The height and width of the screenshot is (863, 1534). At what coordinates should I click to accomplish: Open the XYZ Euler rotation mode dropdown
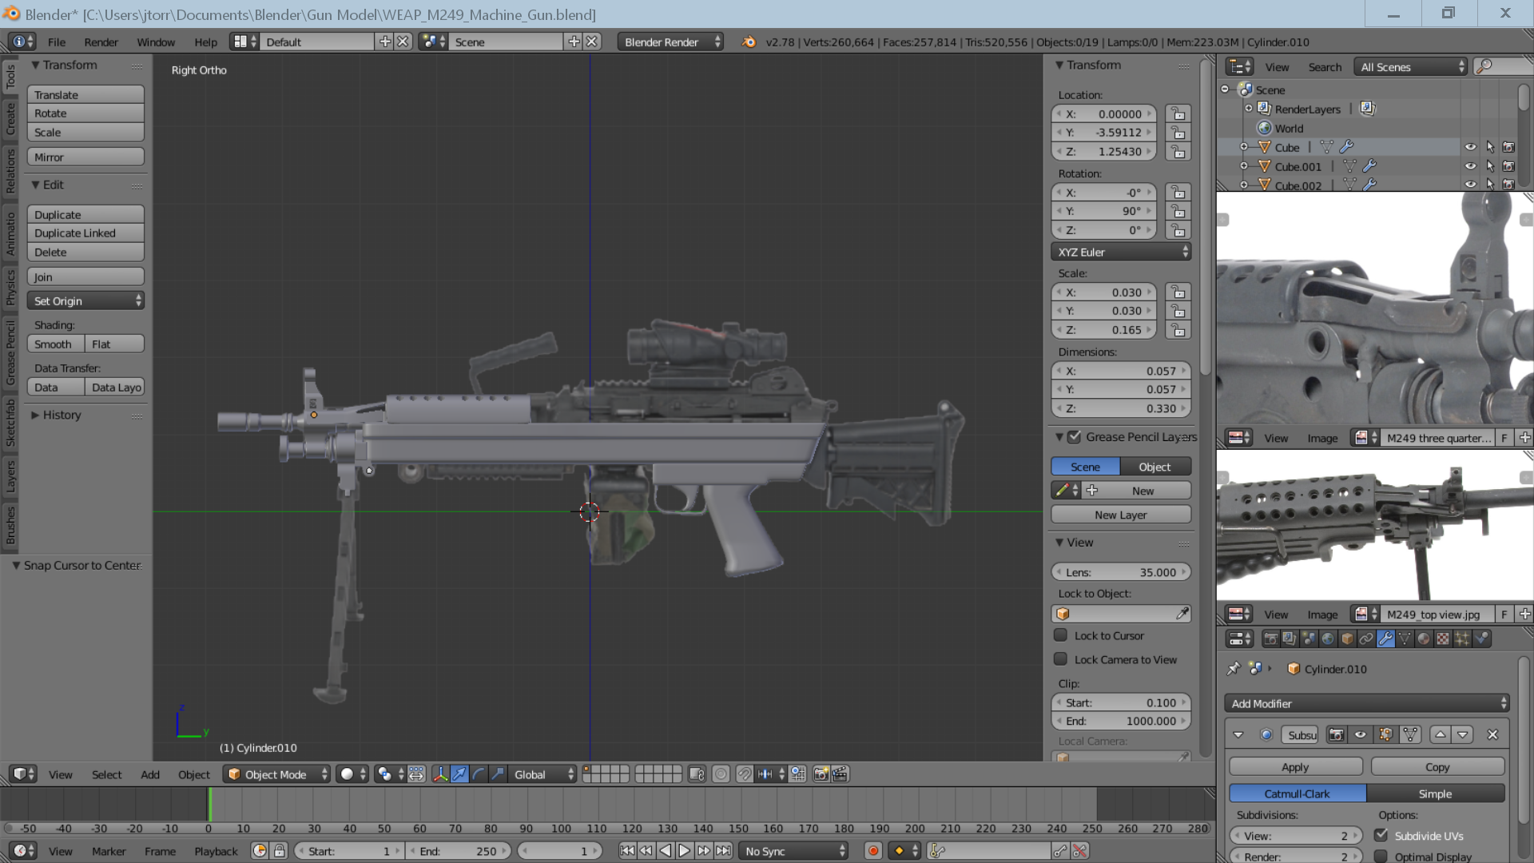1121,252
